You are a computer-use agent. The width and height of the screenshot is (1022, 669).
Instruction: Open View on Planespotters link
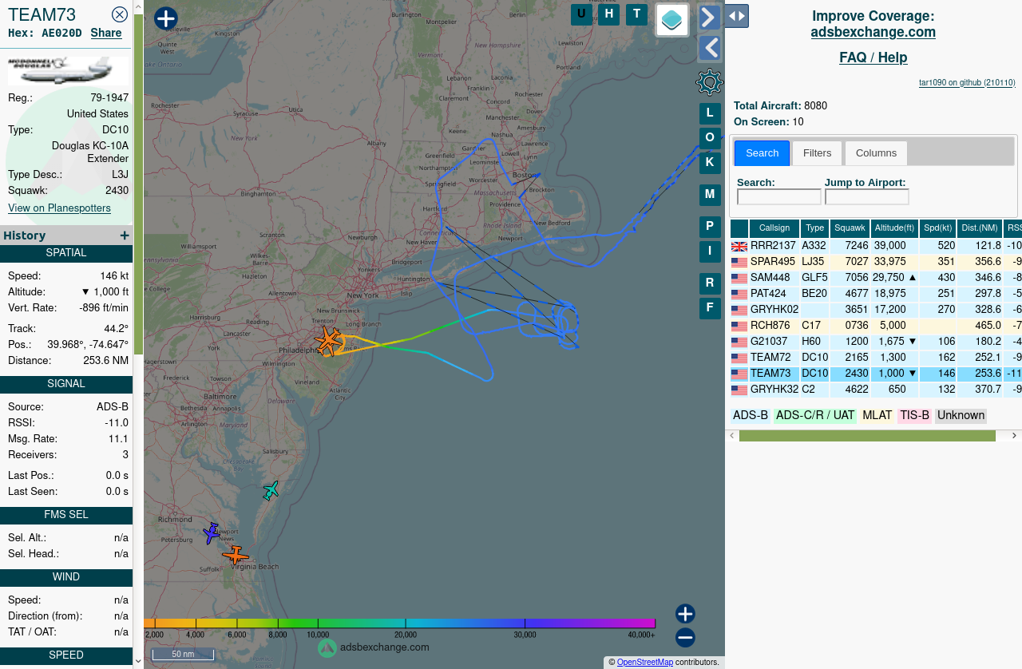(x=59, y=208)
